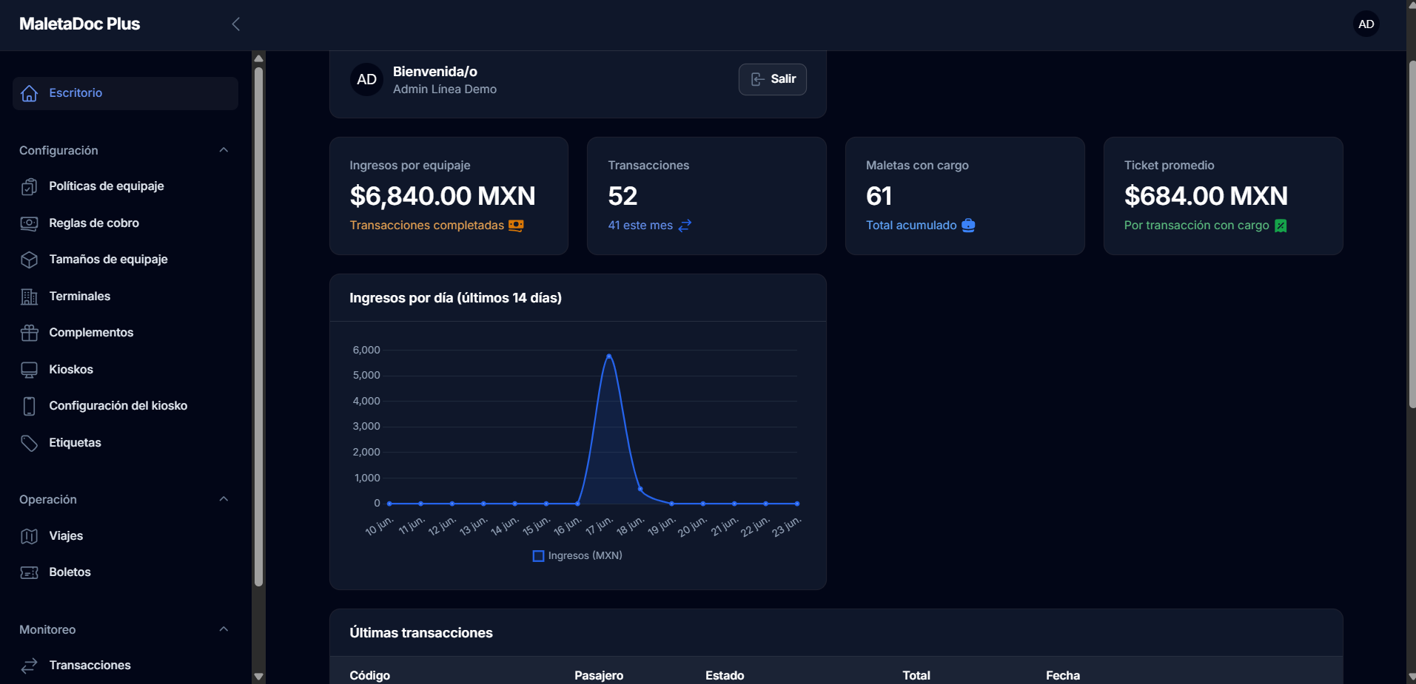
Task: Click the Escritorio home icon
Action: click(x=29, y=93)
